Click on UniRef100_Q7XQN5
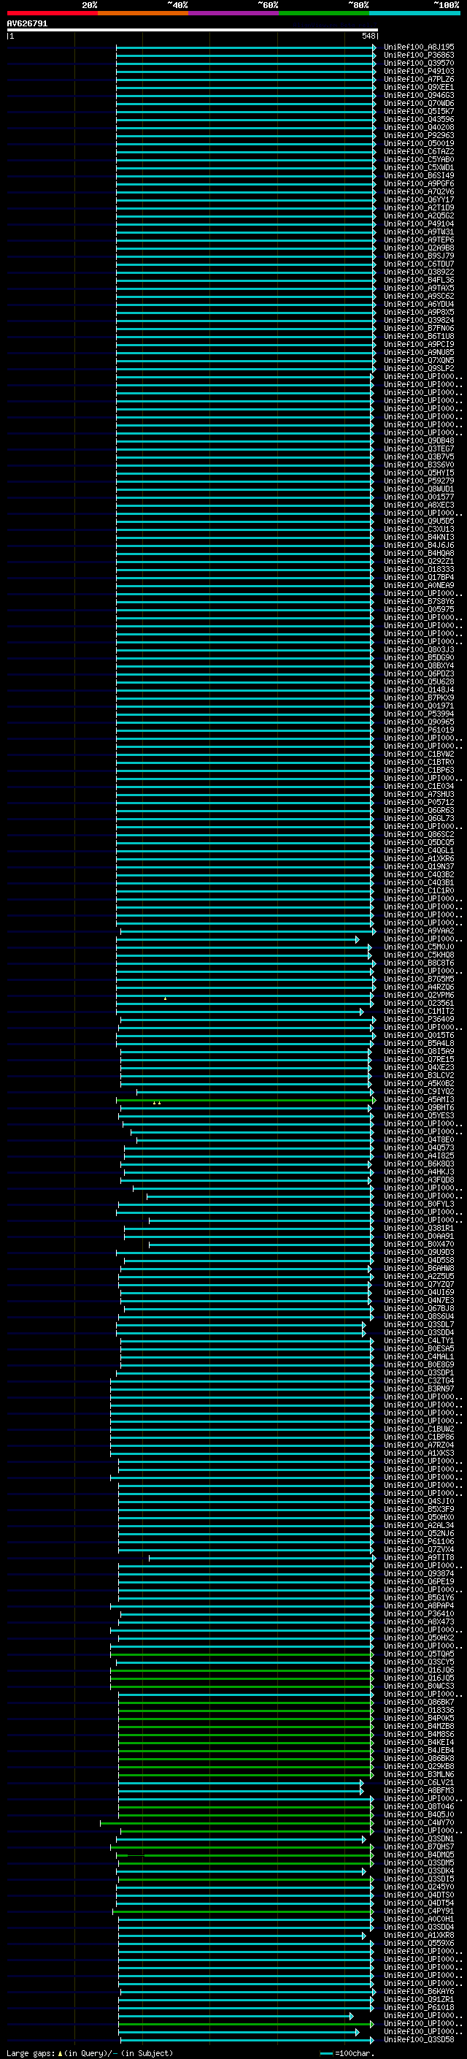 tap(419, 361)
